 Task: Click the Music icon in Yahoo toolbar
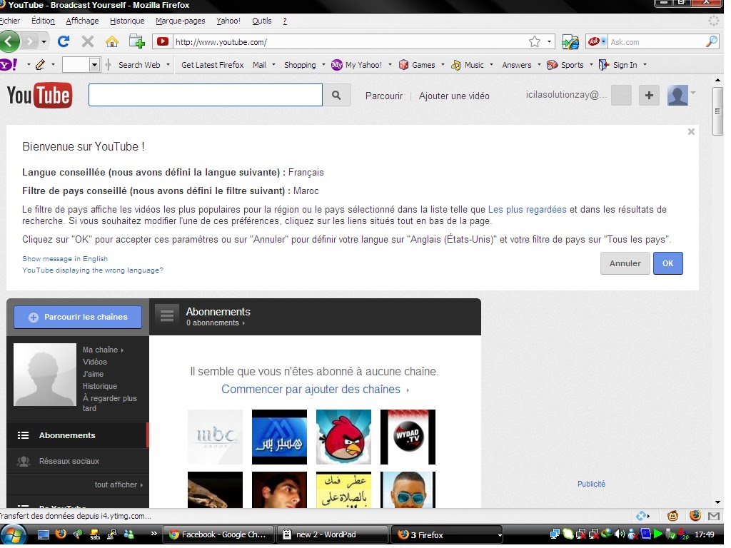456,65
